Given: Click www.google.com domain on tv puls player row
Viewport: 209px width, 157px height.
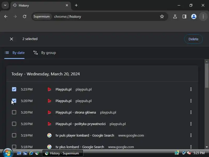Looking at the screenshot, I should 131,135.
